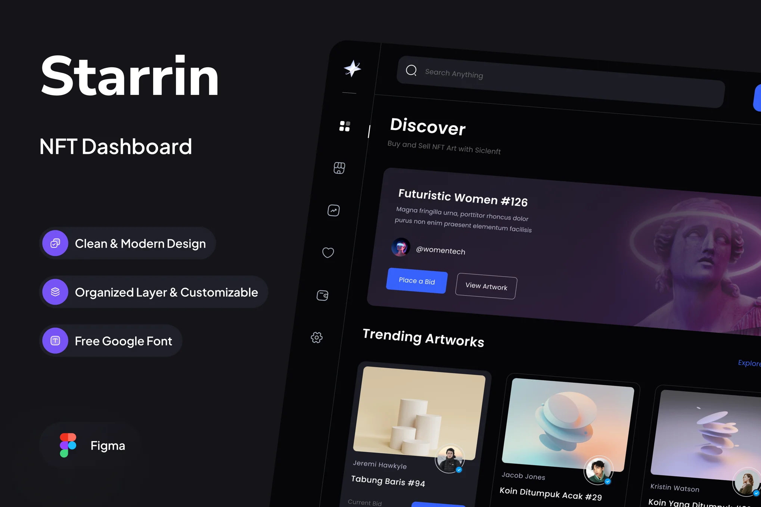Click the NFT Dashboard subtitle
Image resolution: width=761 pixels, height=507 pixels.
pyautogui.click(x=116, y=146)
